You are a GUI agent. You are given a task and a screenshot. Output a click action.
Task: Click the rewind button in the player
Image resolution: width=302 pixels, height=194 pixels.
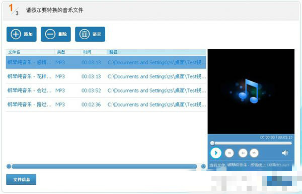click(243, 153)
